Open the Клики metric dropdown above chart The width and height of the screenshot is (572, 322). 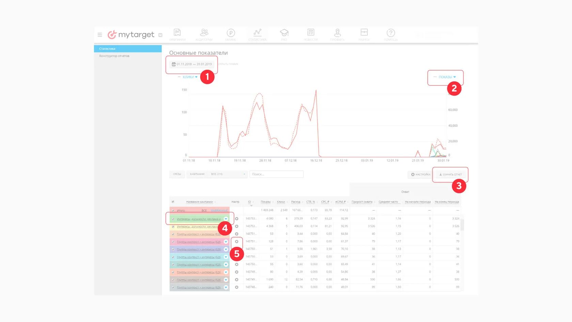[x=190, y=77]
